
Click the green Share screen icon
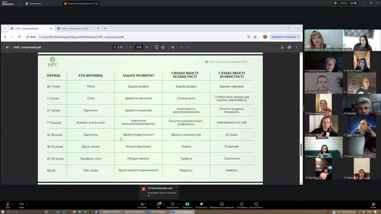pos(187,204)
